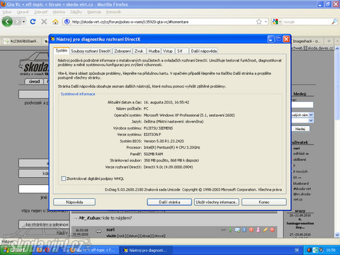Open Firefox's Nástroje menu

pyautogui.click(x=94, y=12)
